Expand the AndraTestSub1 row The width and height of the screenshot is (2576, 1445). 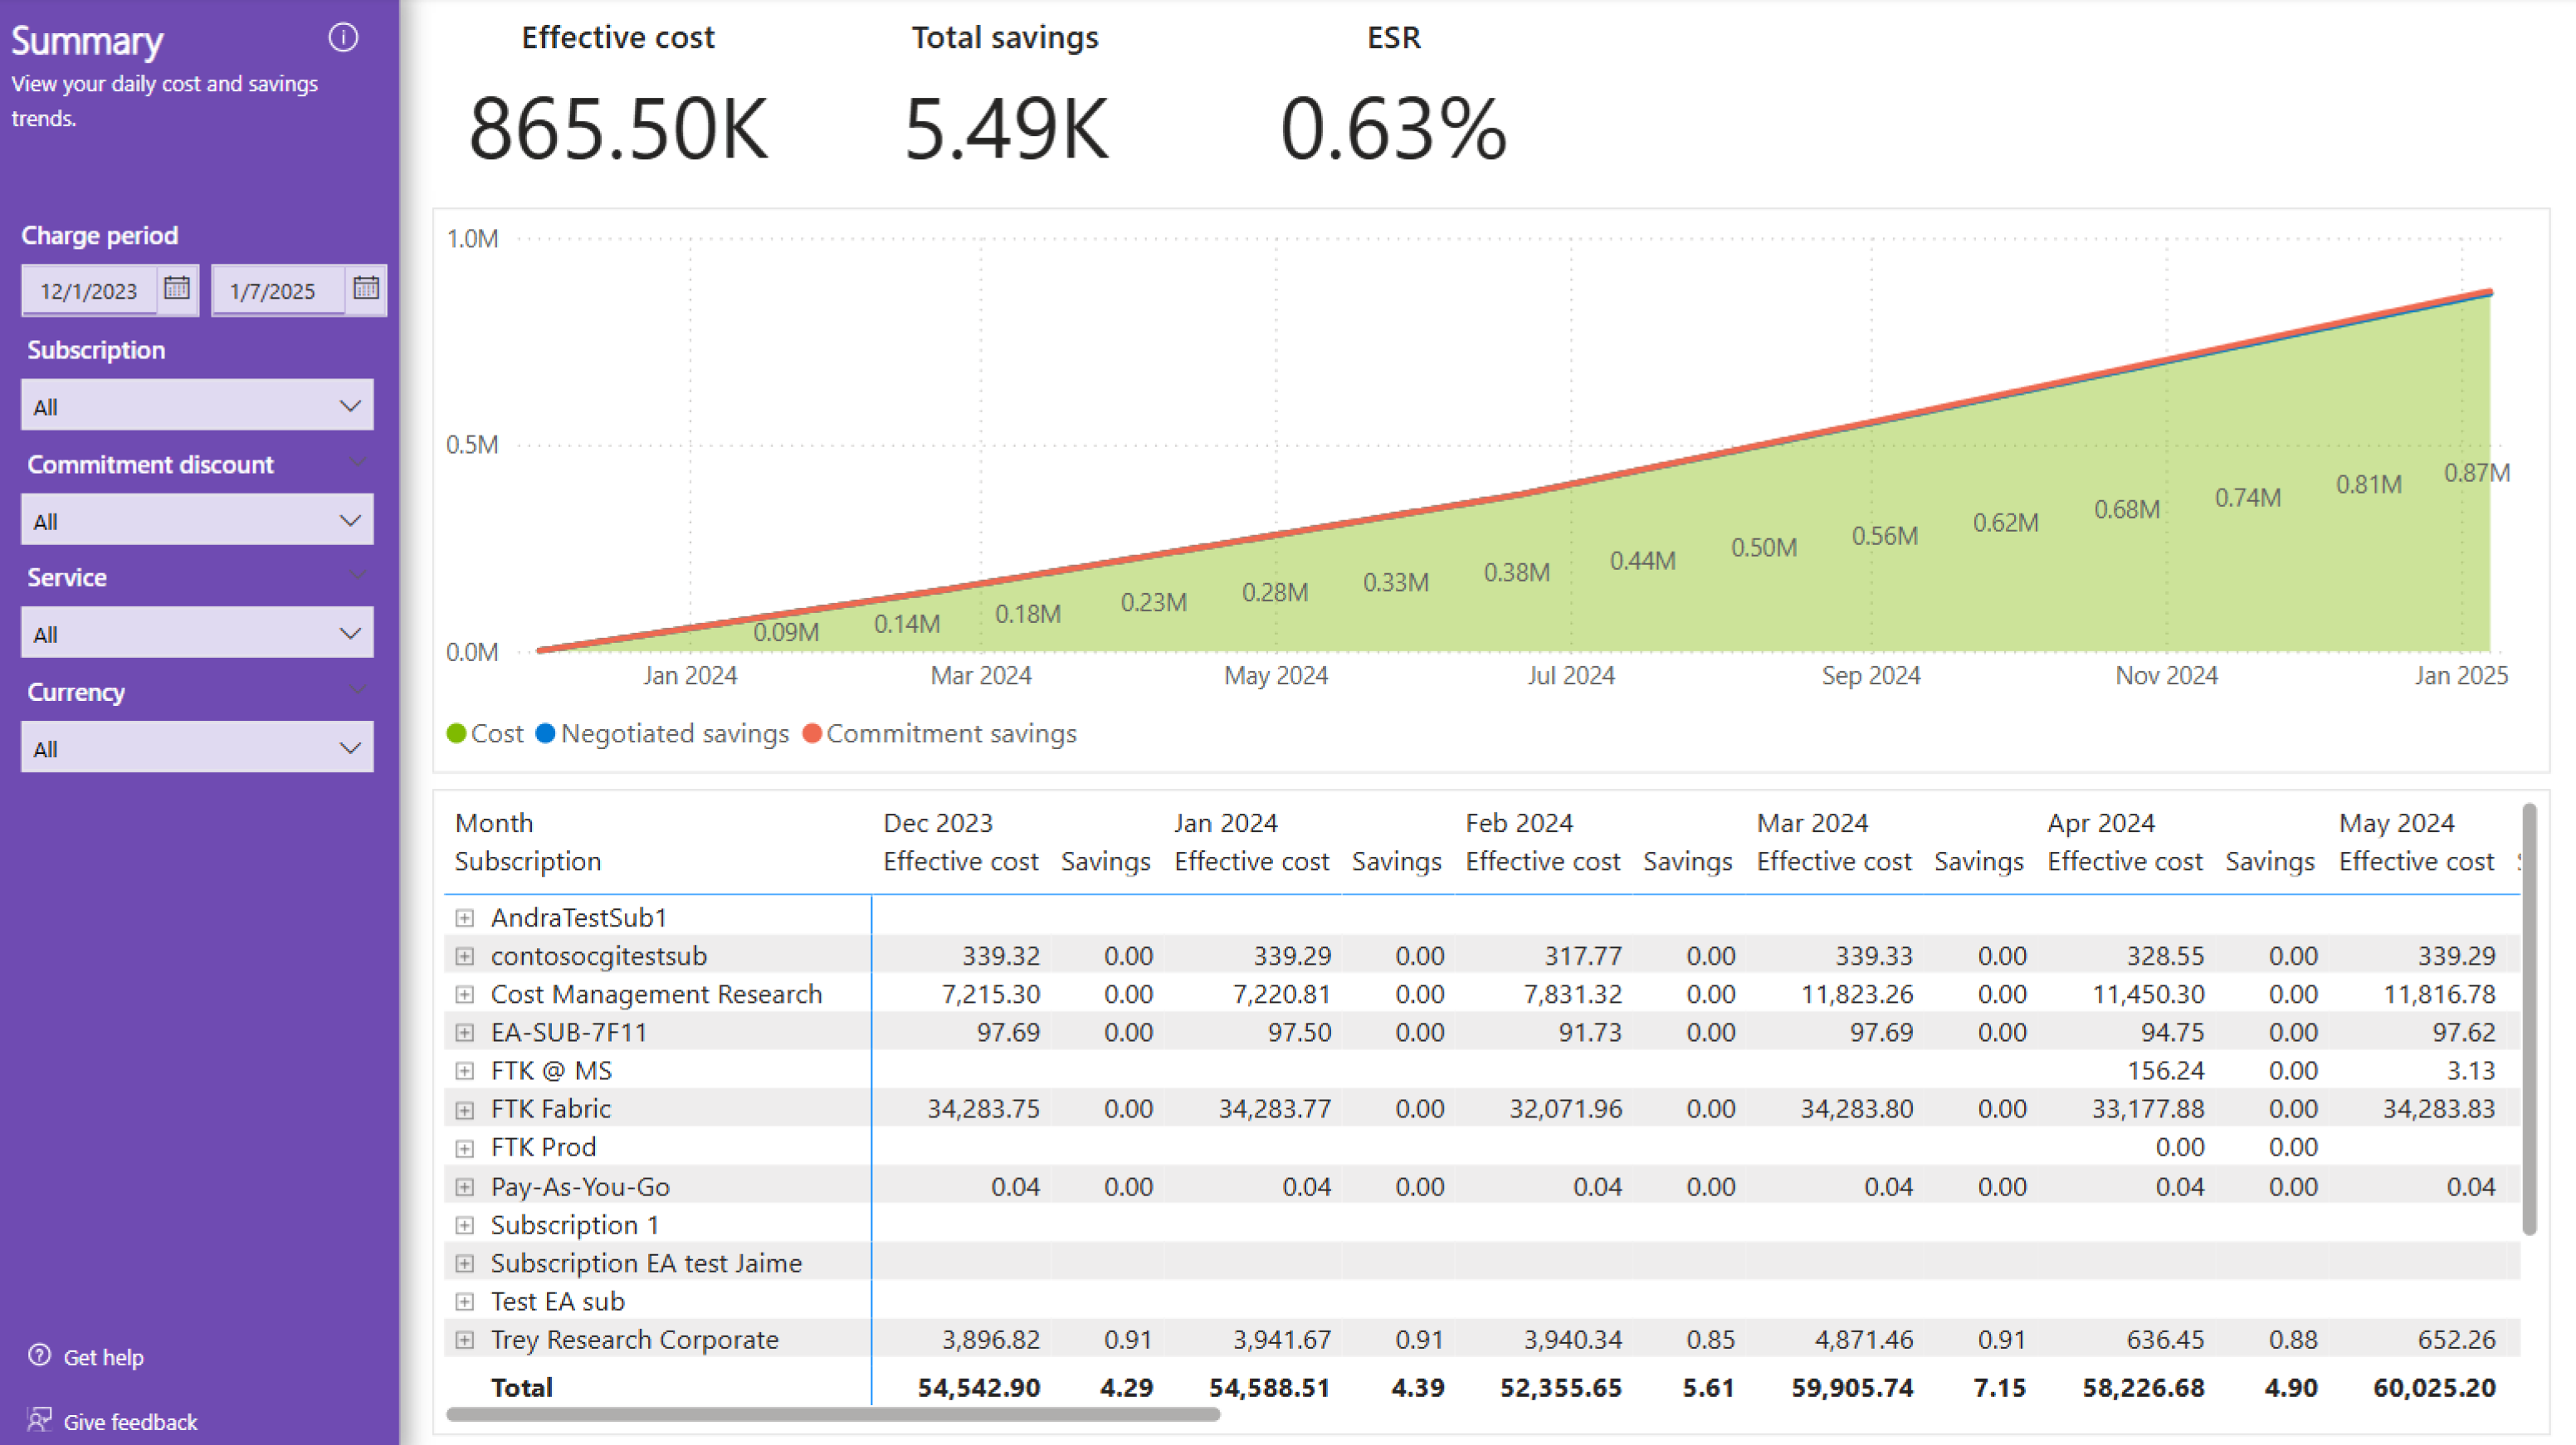click(x=464, y=917)
